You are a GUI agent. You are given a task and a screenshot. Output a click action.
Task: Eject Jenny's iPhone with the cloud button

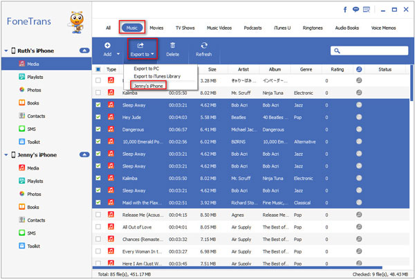coord(84,154)
